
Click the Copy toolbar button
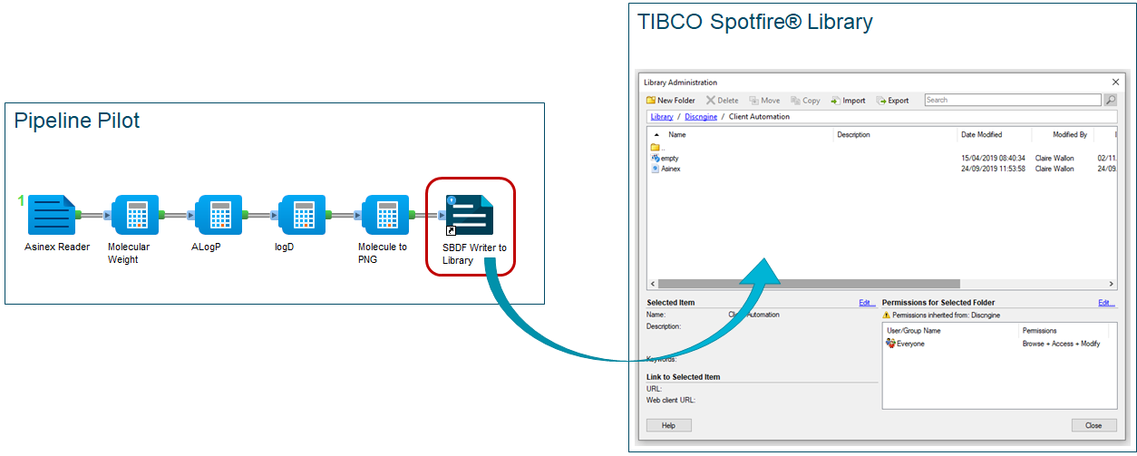pyautogui.click(x=805, y=101)
